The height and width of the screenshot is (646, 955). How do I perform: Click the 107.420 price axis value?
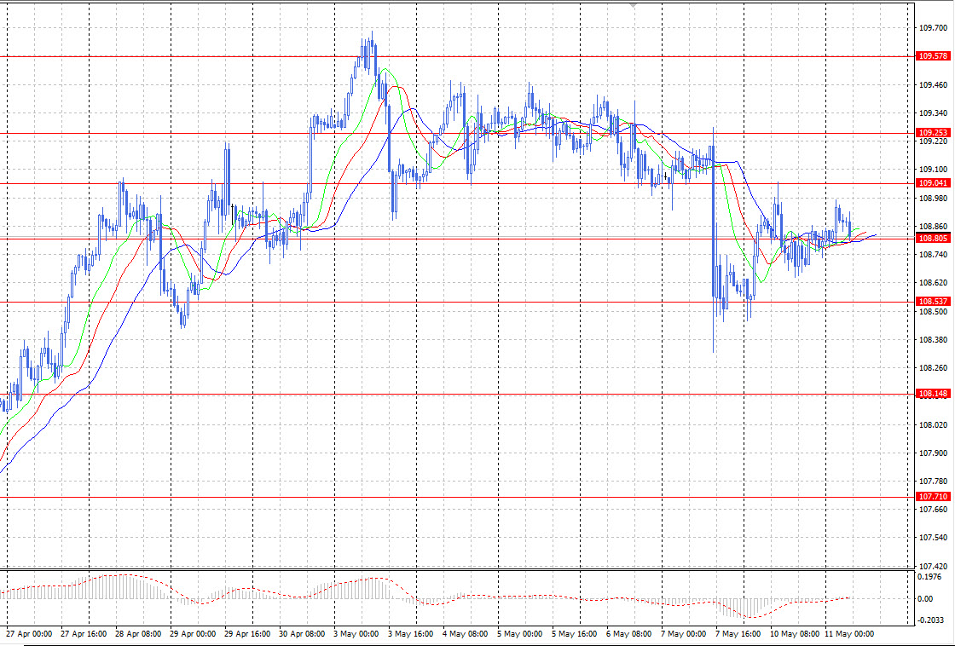click(x=933, y=566)
